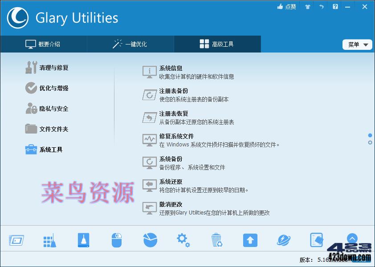Click the gears settings icon in bottom toolbar
Screen dimensions: 375x267
tap(183, 240)
